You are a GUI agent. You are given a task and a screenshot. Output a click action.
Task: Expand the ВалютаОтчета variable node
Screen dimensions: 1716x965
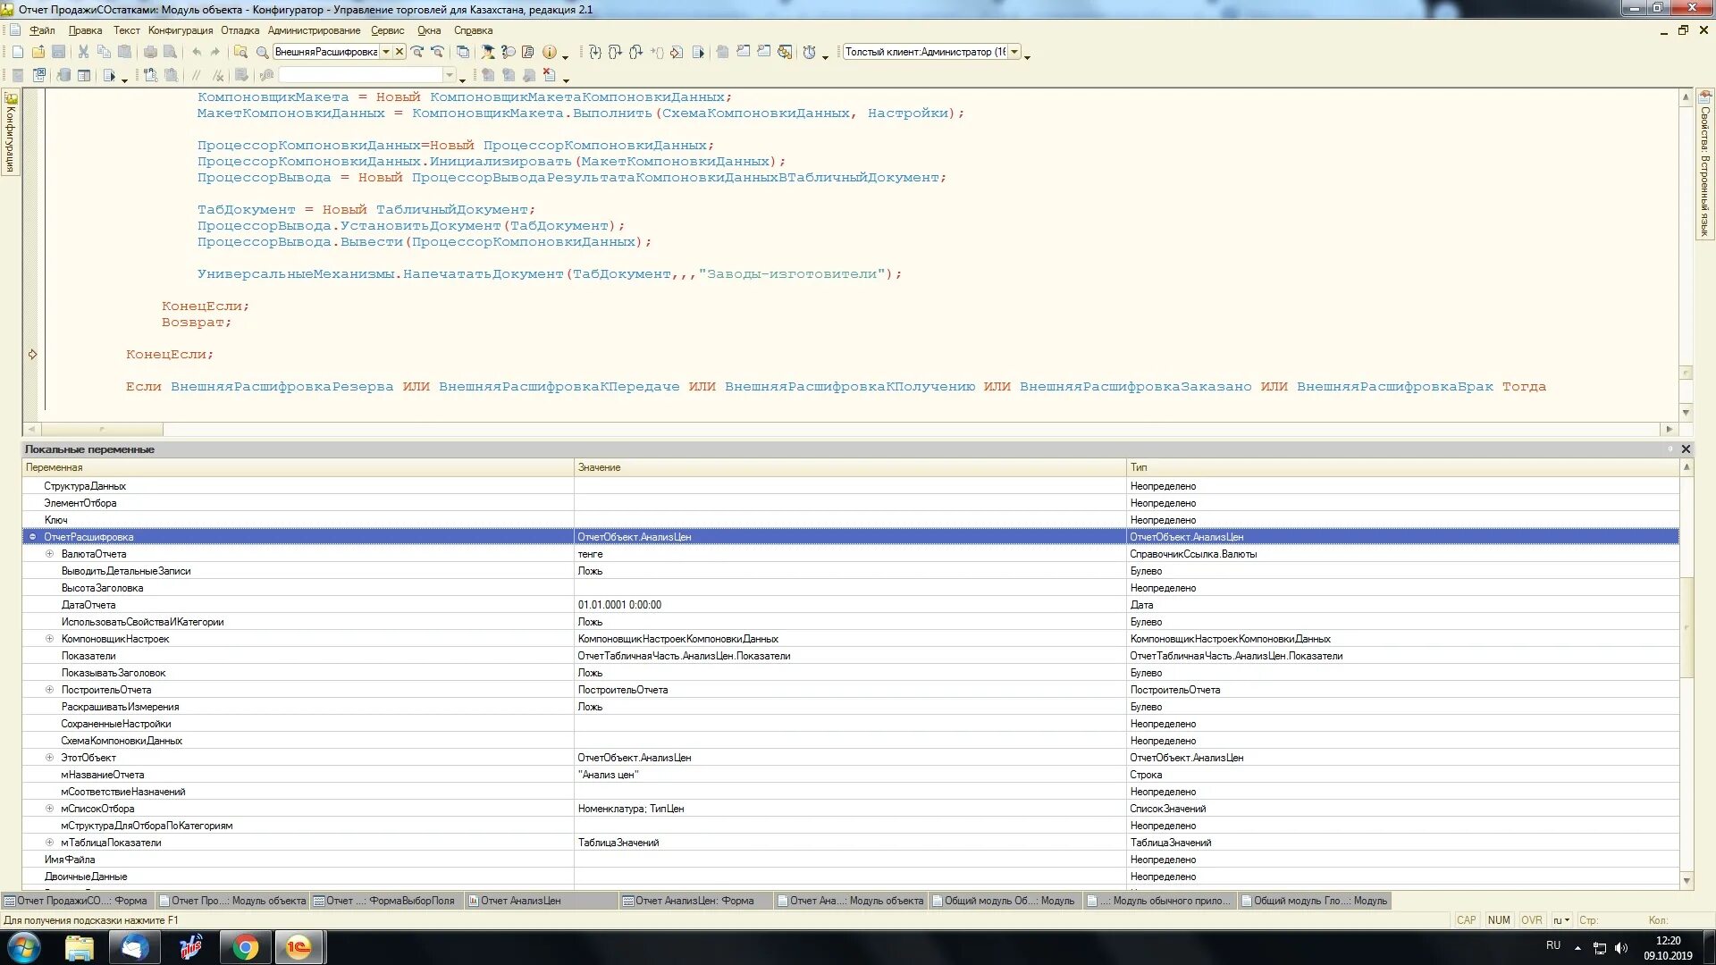[50, 554]
